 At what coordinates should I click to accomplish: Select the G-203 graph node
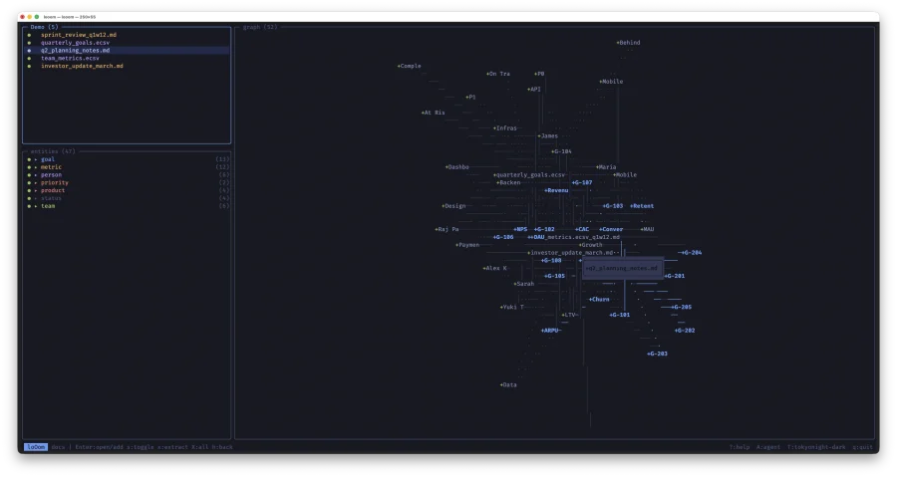[x=657, y=354]
